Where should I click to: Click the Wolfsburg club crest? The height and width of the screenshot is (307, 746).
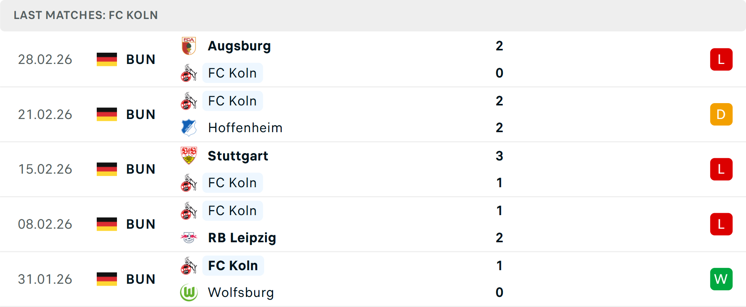click(189, 292)
